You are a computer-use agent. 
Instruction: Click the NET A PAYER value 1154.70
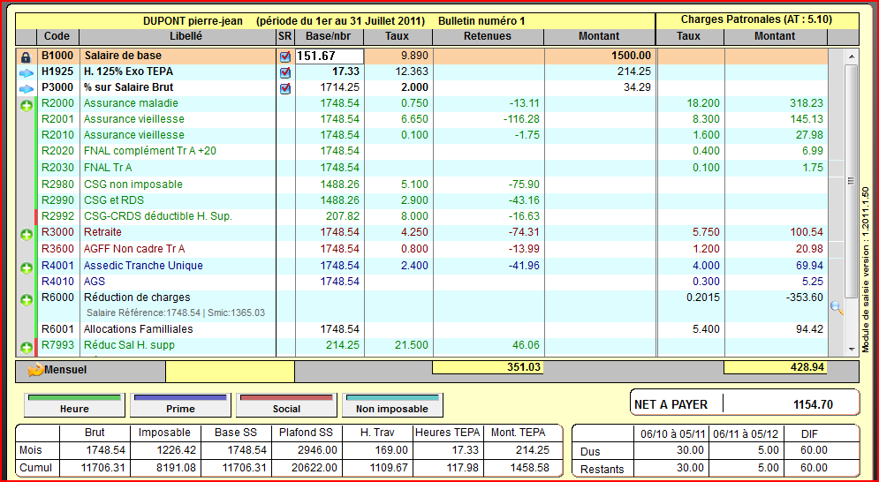tap(813, 404)
